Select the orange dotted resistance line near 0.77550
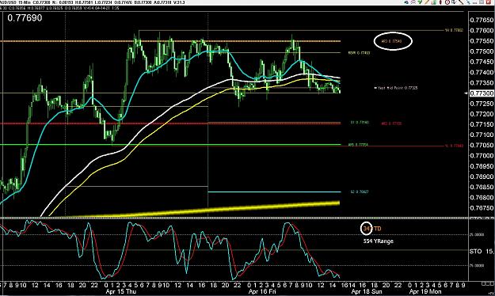The image size is (495, 296). pyautogui.click(x=170, y=41)
